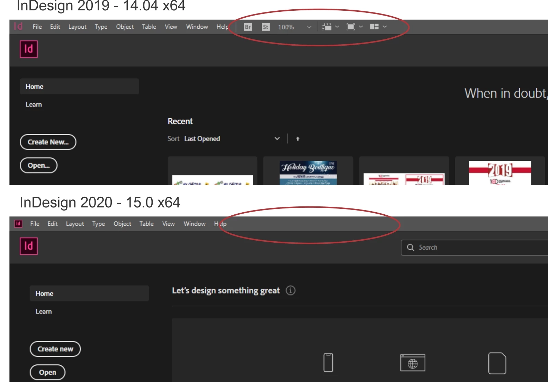This screenshot has height=382, width=548.
Task: Choose the print page document preset icon
Action: pos(497,363)
